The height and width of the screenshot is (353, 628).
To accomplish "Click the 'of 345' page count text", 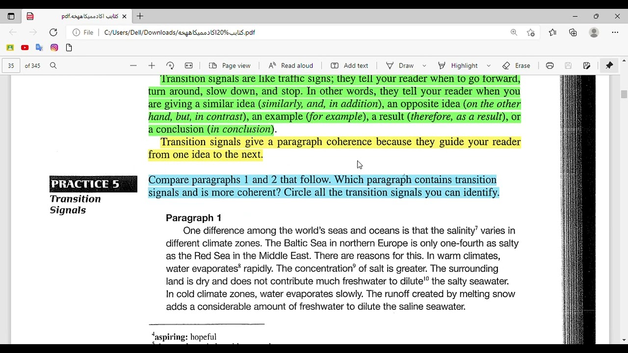I will [32, 66].
